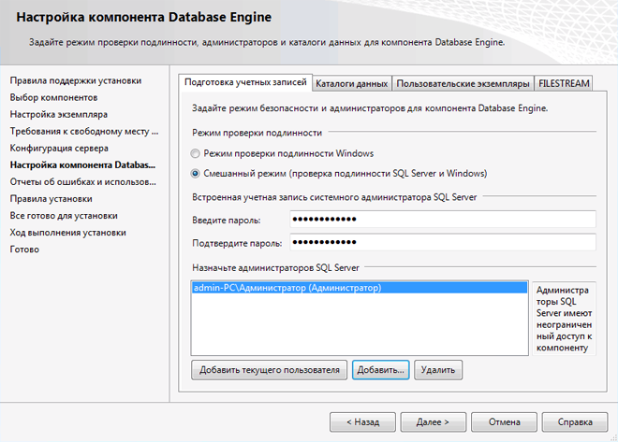Select Правила установки in left panel

pyautogui.click(x=51, y=198)
